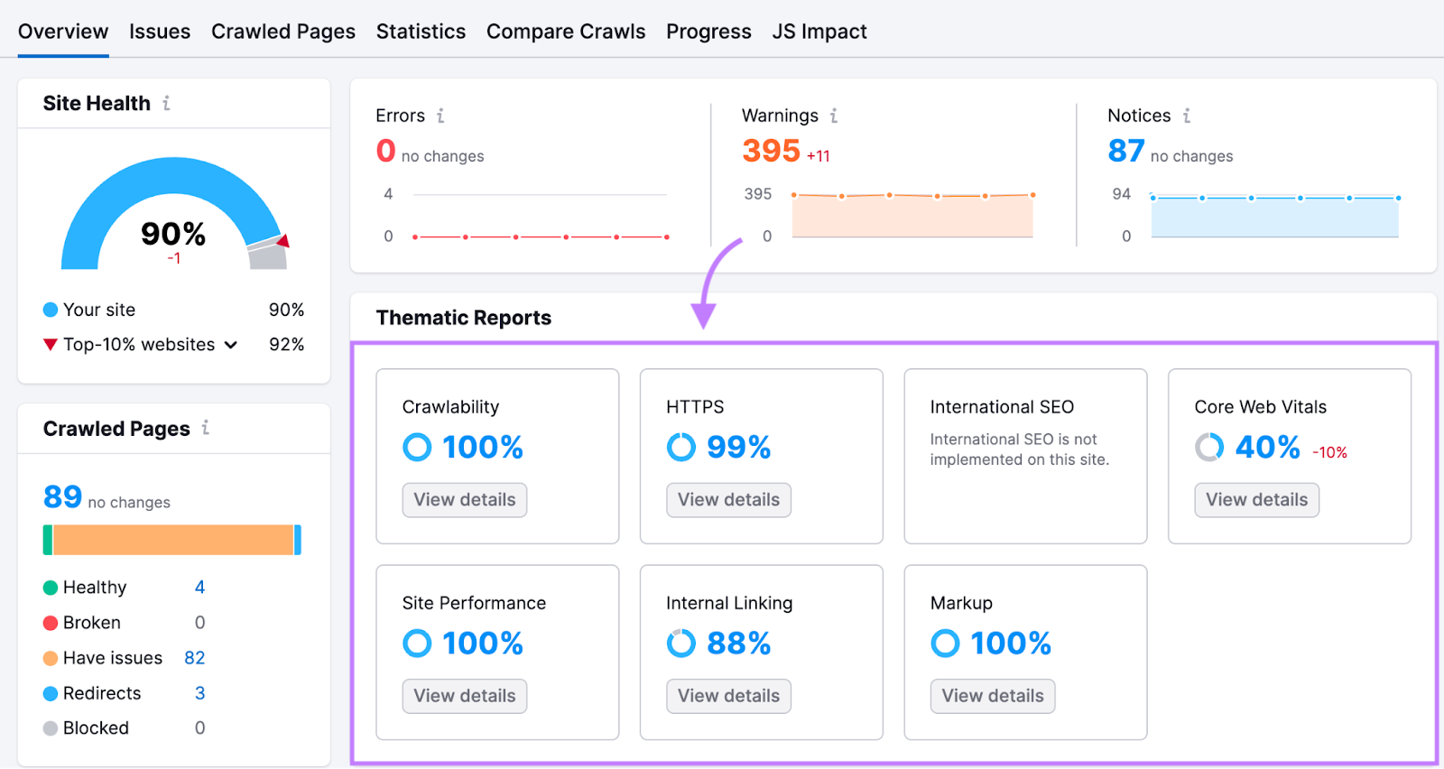Click the Internal Linking progress ring icon

coord(681,644)
